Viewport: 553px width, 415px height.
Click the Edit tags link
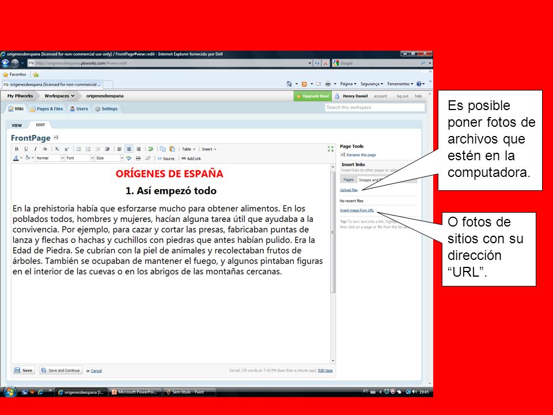pyautogui.click(x=325, y=371)
